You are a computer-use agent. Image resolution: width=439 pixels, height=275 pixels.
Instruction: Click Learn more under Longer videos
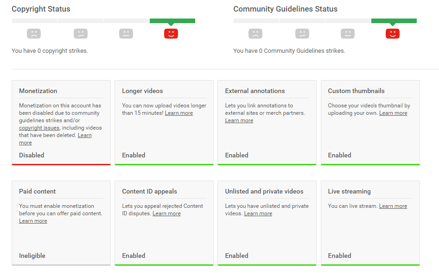(179, 113)
